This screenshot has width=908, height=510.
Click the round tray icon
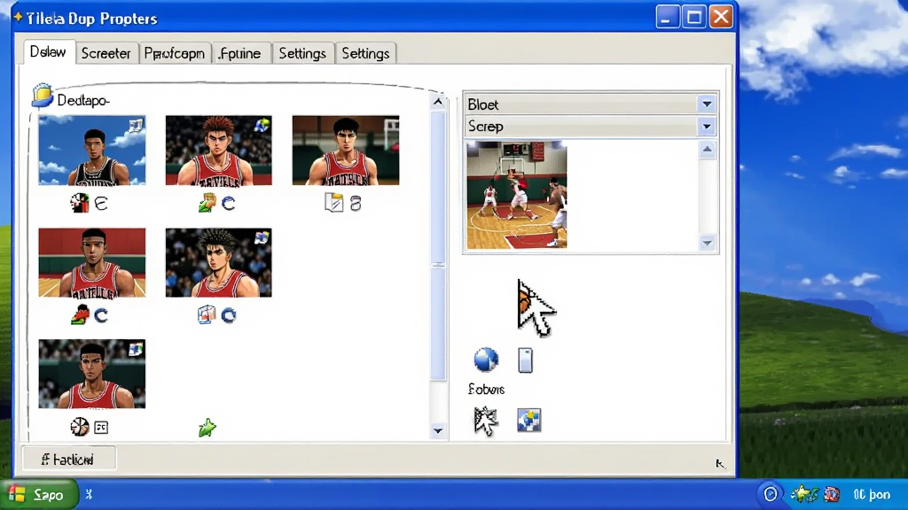[x=771, y=494]
